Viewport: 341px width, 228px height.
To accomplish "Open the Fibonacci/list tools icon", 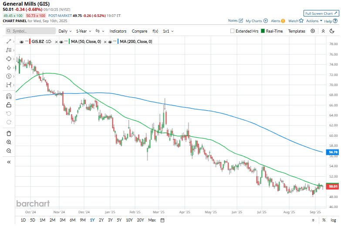I will [x=9, y=50].
